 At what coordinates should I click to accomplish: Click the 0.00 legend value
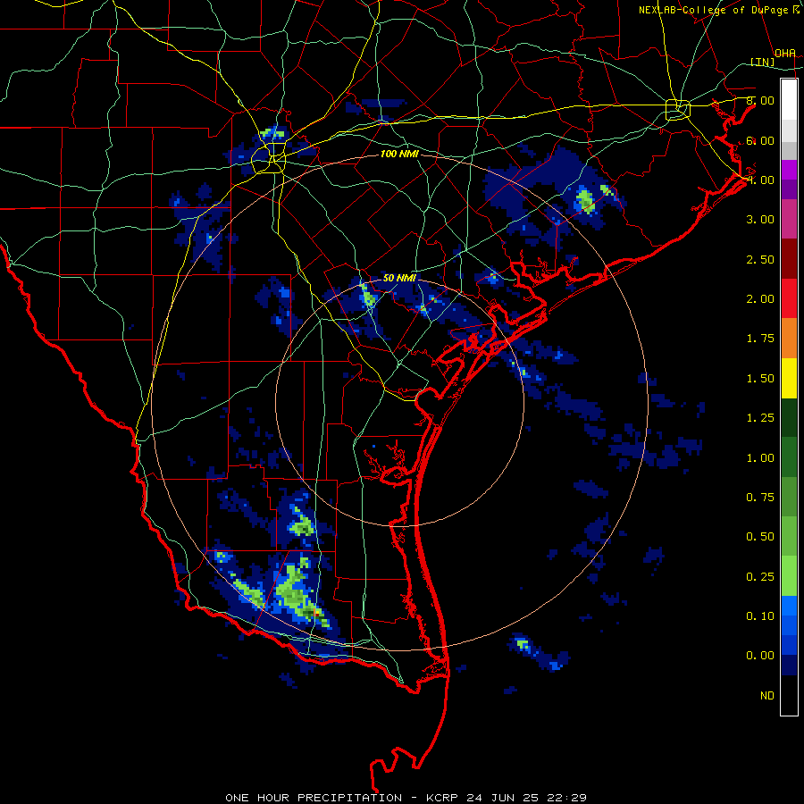click(760, 656)
